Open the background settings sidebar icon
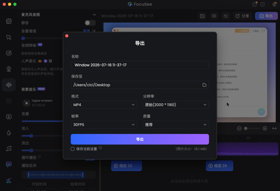This screenshot has width=280, height=191. tap(9, 21)
